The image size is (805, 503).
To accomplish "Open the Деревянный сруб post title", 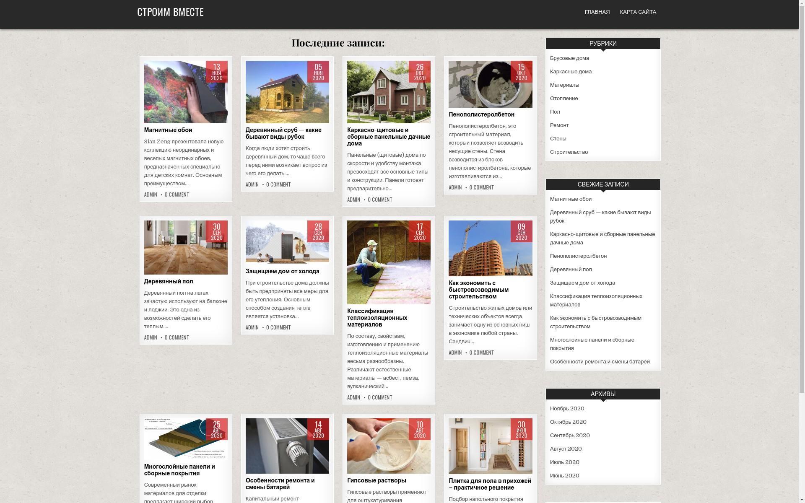I will [x=283, y=134].
